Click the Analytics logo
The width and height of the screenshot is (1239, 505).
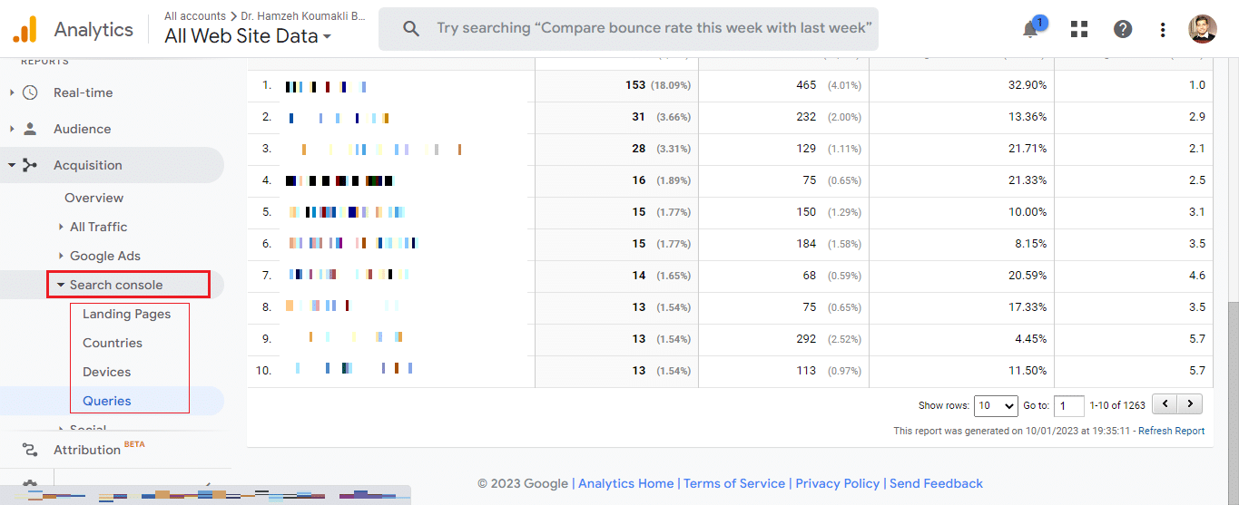pyautogui.click(x=25, y=29)
